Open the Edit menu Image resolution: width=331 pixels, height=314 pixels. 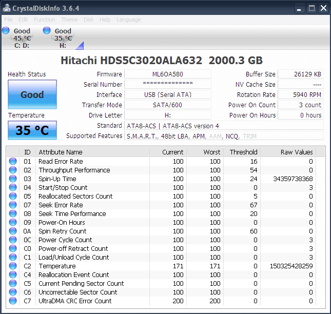click(x=23, y=19)
